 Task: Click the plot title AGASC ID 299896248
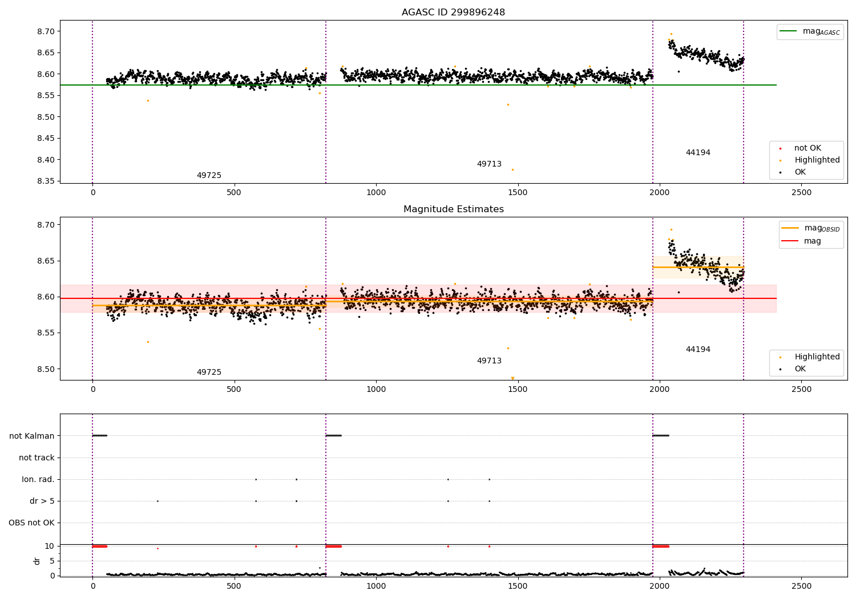(x=453, y=13)
